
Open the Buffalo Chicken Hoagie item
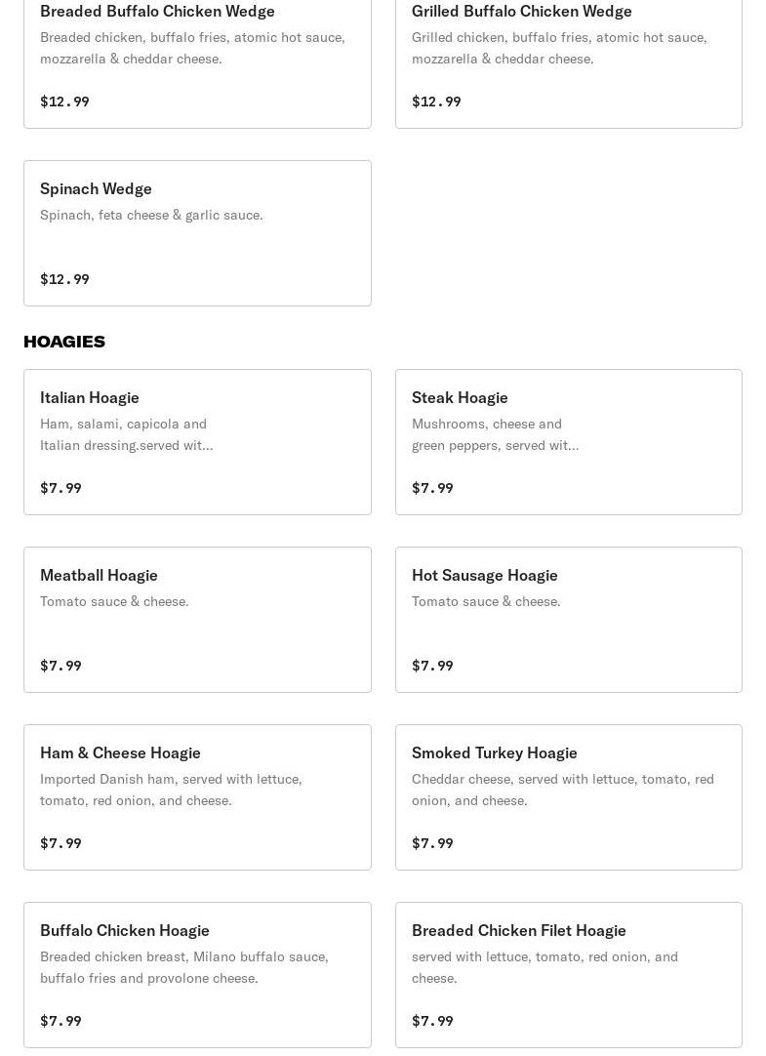pos(197,975)
